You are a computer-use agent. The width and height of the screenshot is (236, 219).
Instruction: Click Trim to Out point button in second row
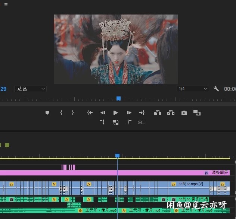[129, 122]
